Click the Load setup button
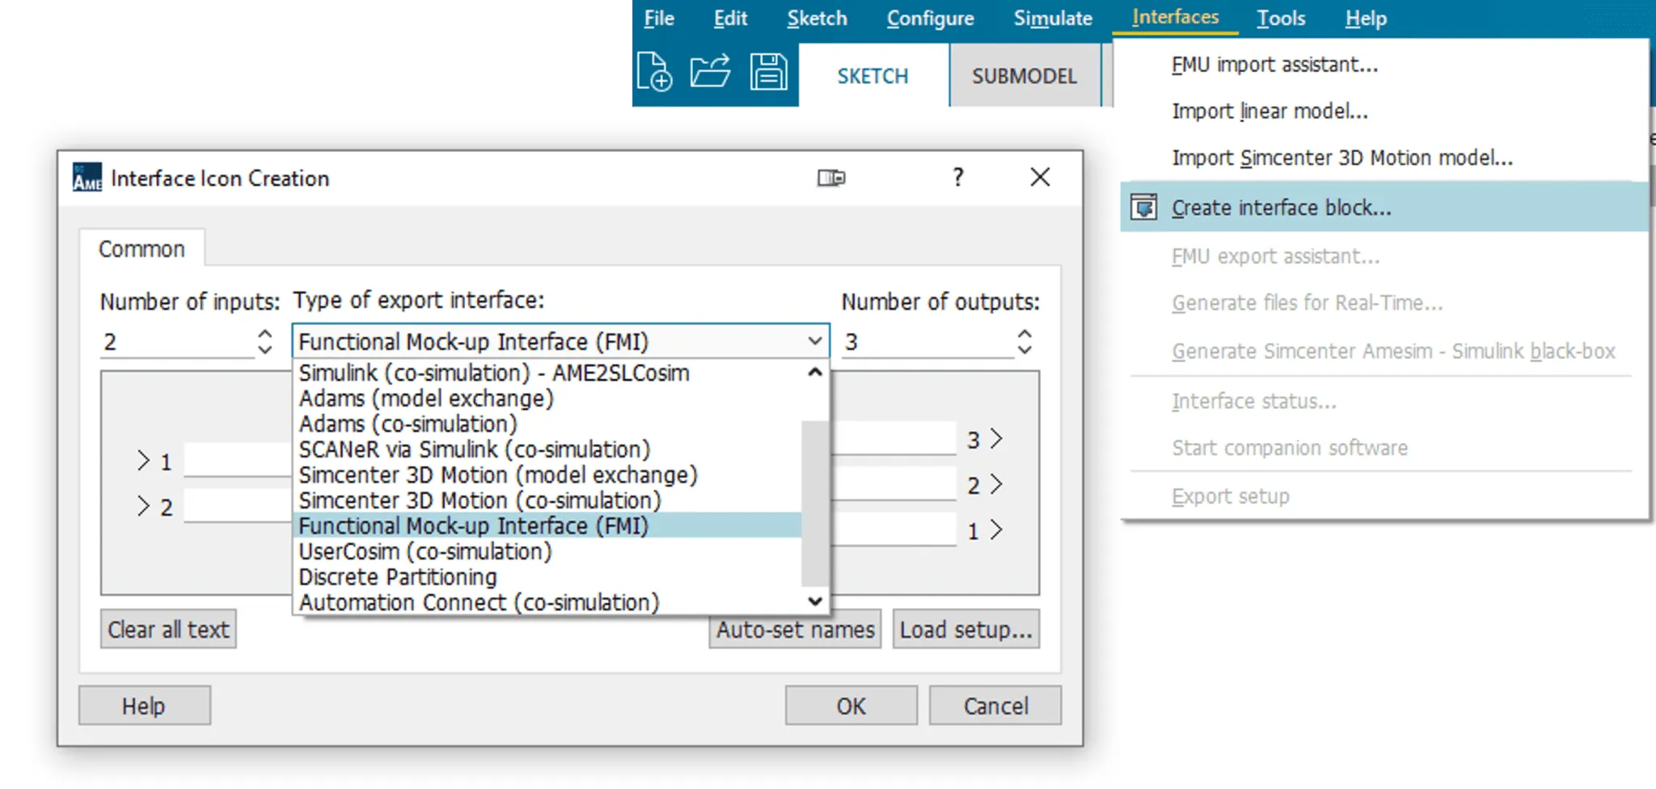The image size is (1656, 789). (966, 629)
